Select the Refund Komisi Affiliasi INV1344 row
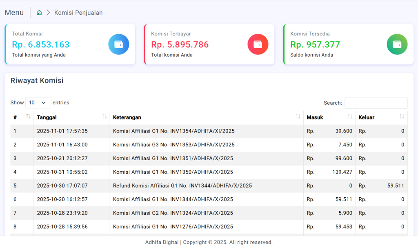Image resolution: width=418 pixels, height=247 pixels. coord(182,185)
